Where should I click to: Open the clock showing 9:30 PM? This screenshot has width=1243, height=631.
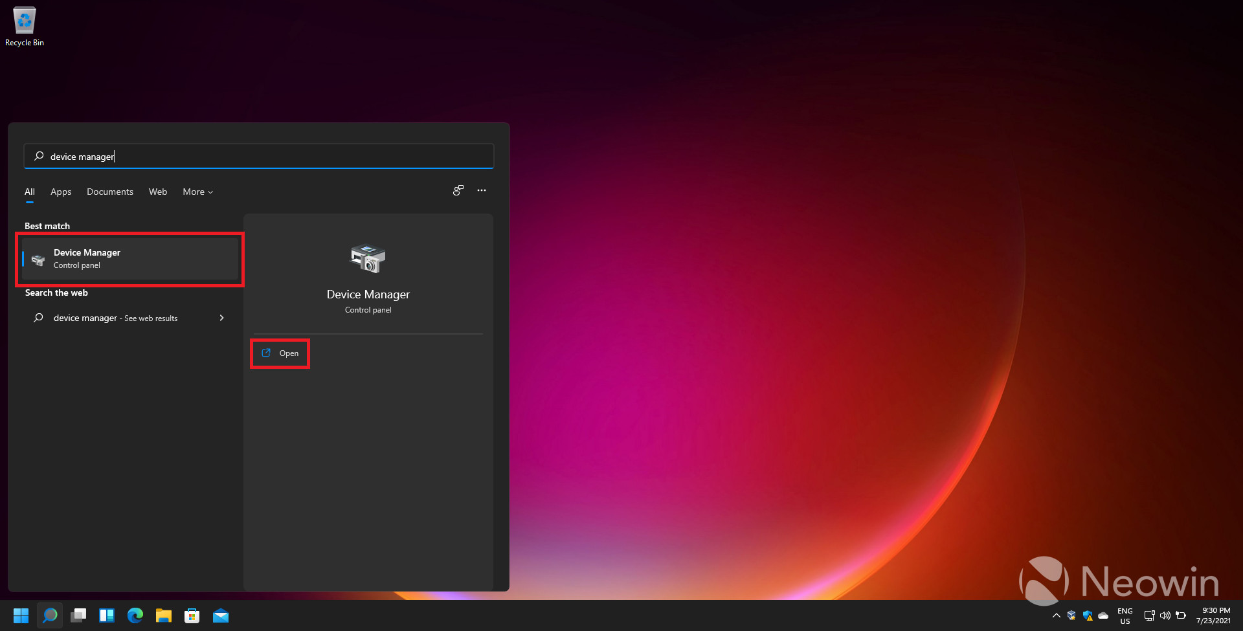pos(1213,615)
